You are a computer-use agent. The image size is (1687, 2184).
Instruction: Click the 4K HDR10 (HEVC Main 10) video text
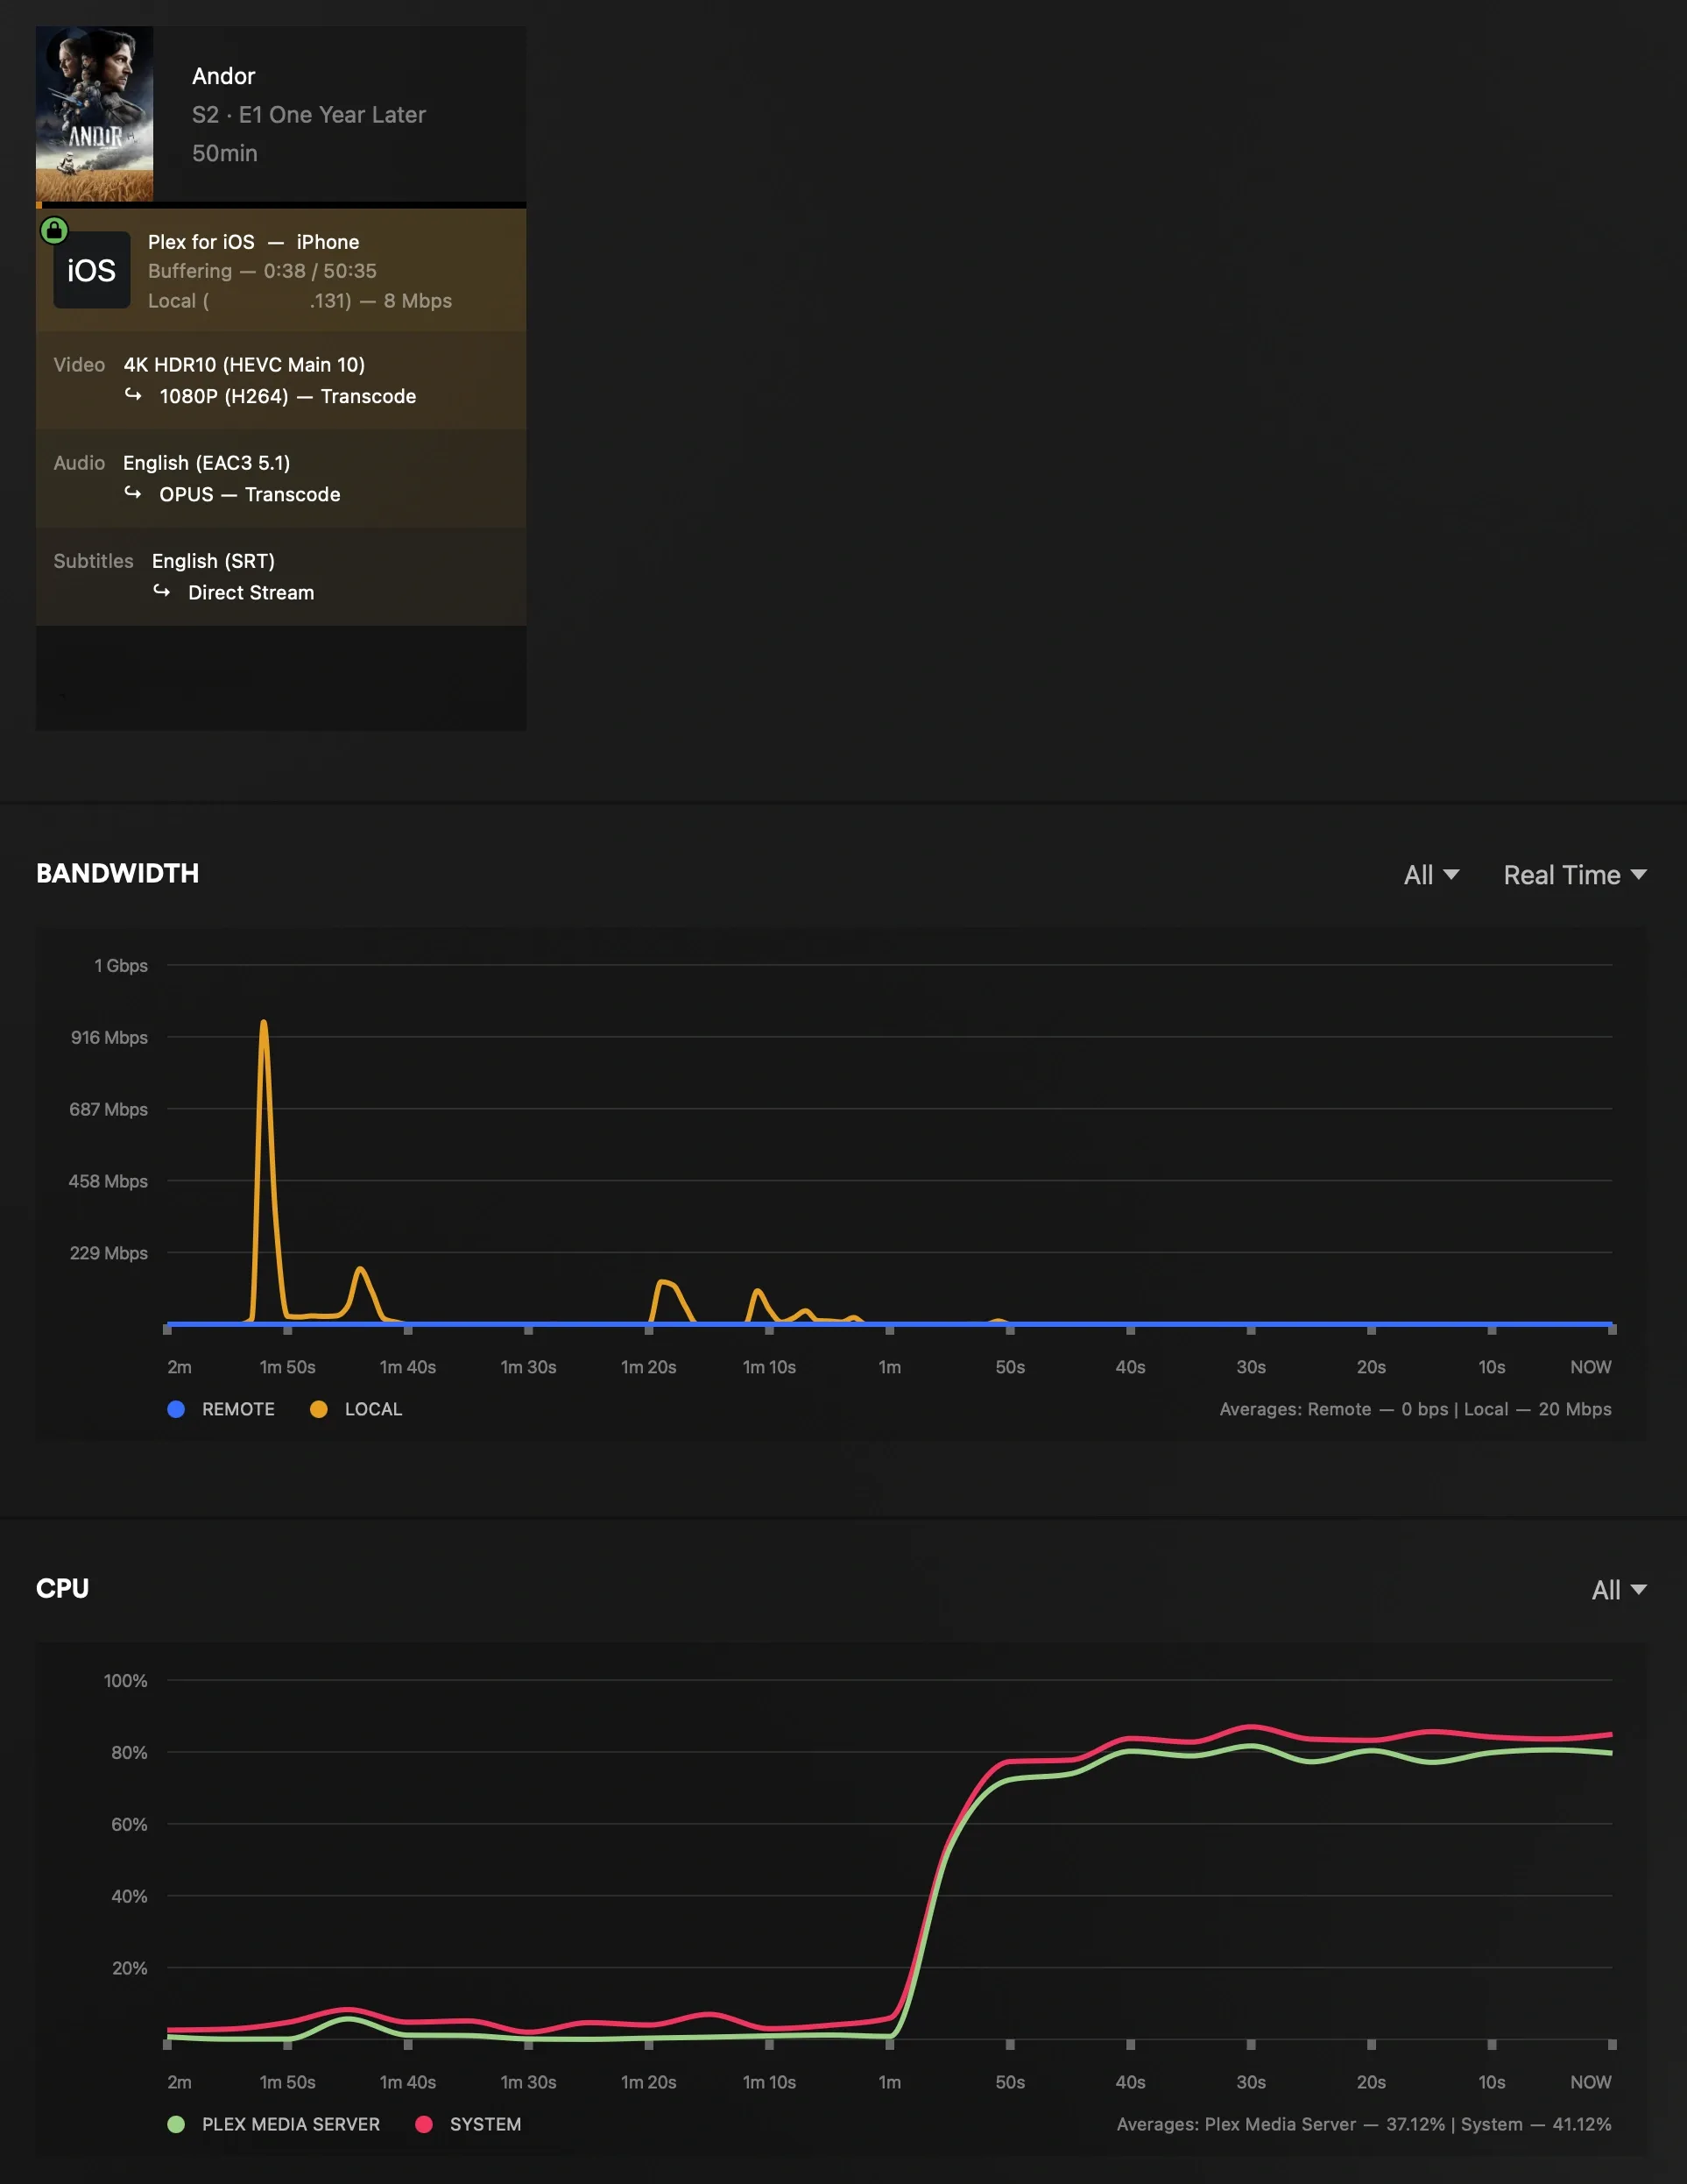tap(244, 365)
